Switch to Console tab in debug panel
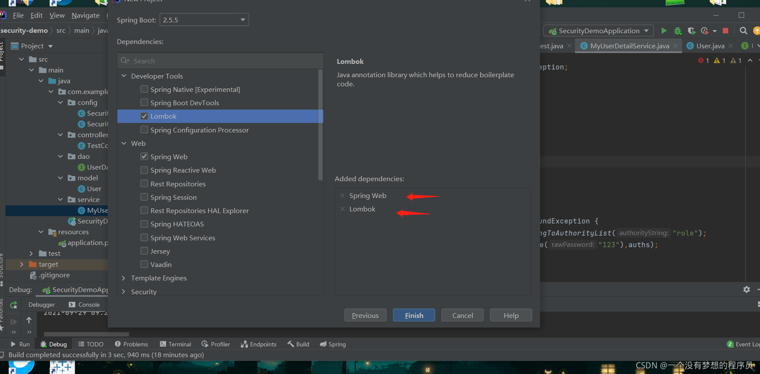This screenshot has width=760, height=374. point(84,305)
